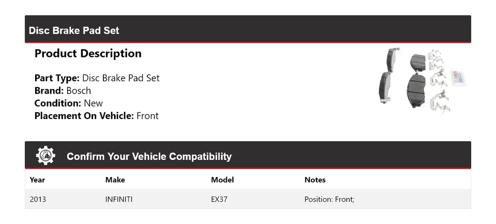Click the Position: Front; notes cell

coord(329,199)
